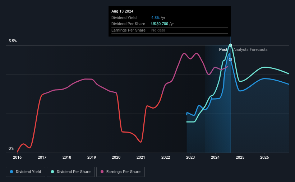Click the 4.8% dividend yield value
295x182 pixels.
[155, 18]
